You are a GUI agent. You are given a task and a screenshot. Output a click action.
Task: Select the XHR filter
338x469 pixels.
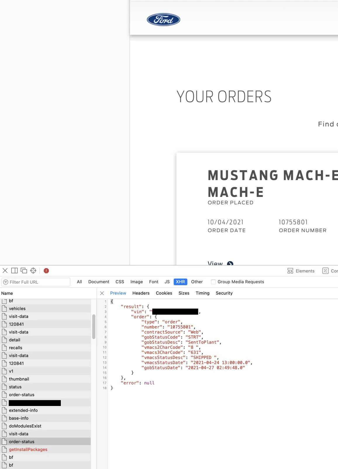[180, 282]
